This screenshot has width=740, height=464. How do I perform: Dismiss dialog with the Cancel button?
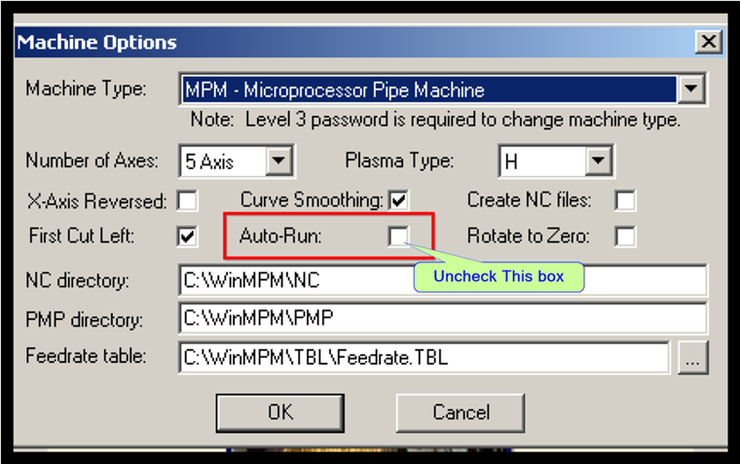[x=461, y=413]
